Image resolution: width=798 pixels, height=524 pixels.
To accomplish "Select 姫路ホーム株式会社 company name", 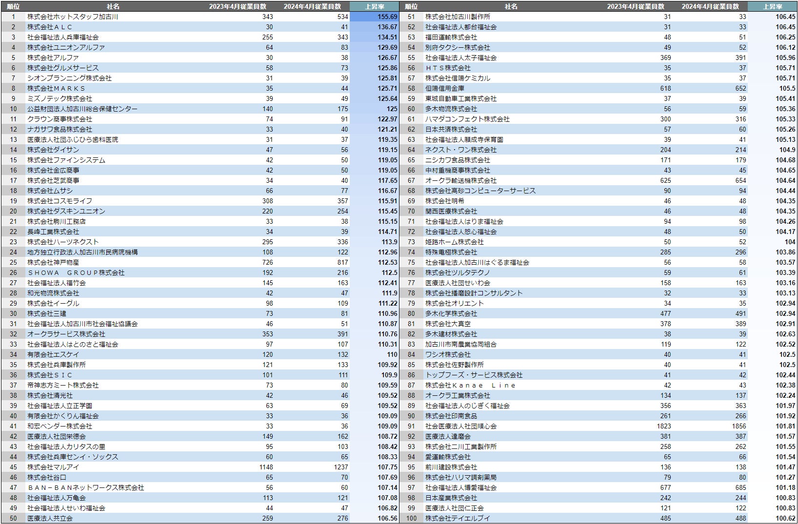I will [455, 242].
